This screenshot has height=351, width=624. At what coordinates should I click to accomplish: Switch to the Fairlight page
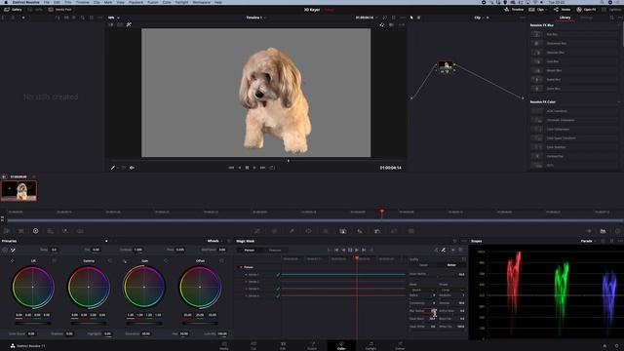point(370,345)
